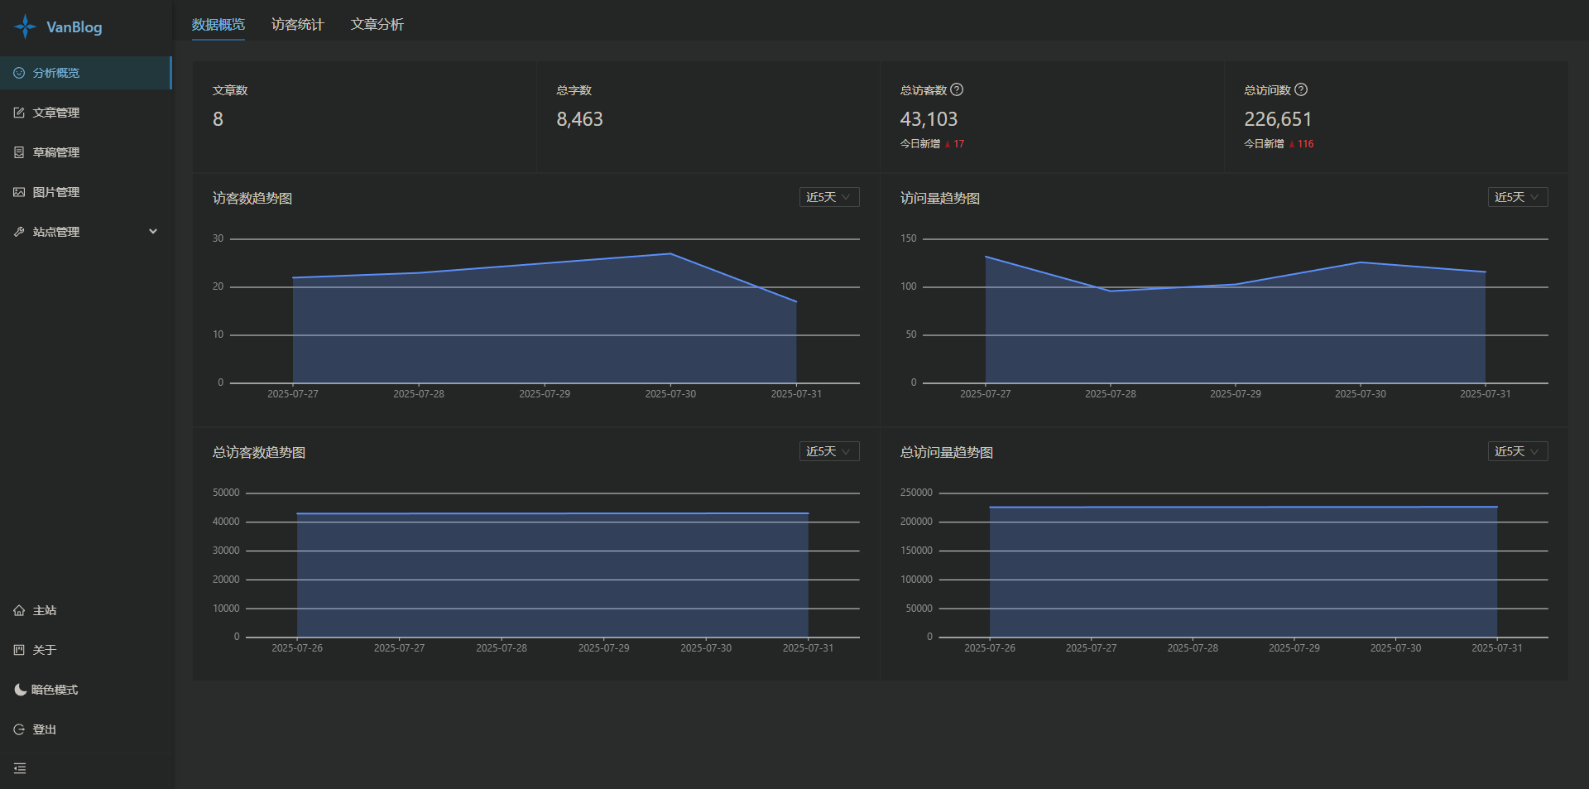Click the 关于 about icon
Image resolution: width=1589 pixels, height=789 pixels.
[19, 651]
